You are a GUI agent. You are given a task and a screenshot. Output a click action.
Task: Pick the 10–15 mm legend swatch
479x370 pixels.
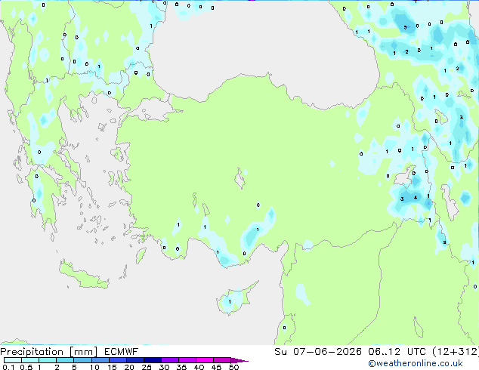[x=100, y=360]
